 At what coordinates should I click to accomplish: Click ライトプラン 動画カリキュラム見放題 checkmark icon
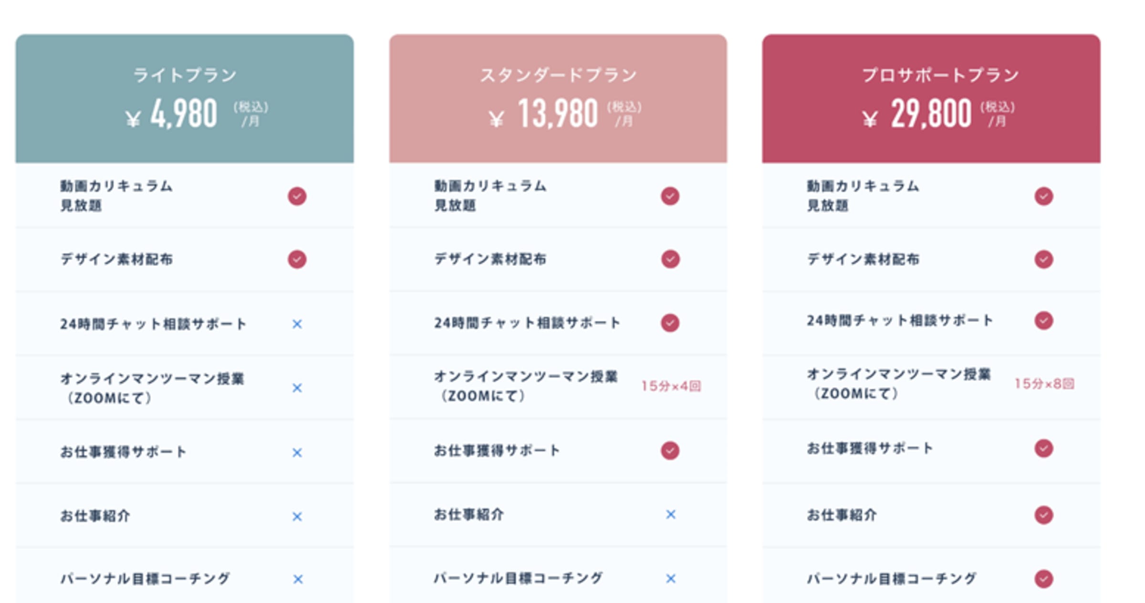(297, 196)
